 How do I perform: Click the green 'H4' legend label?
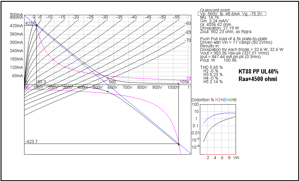(x=229, y=100)
